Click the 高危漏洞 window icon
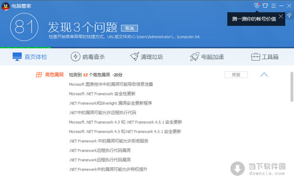 click(x=39, y=75)
